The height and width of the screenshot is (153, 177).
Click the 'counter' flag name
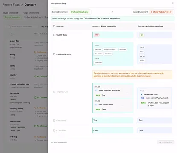tap(13, 75)
